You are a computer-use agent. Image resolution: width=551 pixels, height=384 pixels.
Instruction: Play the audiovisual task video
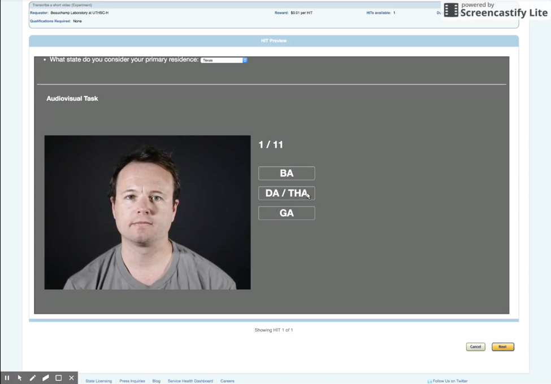(147, 212)
